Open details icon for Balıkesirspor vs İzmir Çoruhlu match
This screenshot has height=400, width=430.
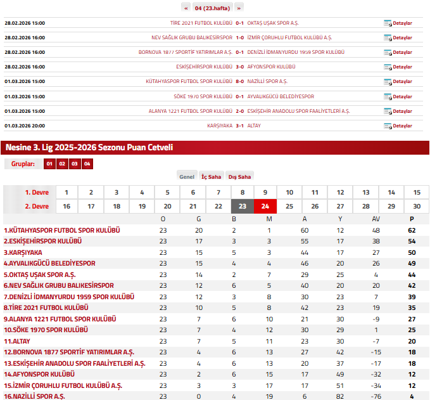pos(388,38)
